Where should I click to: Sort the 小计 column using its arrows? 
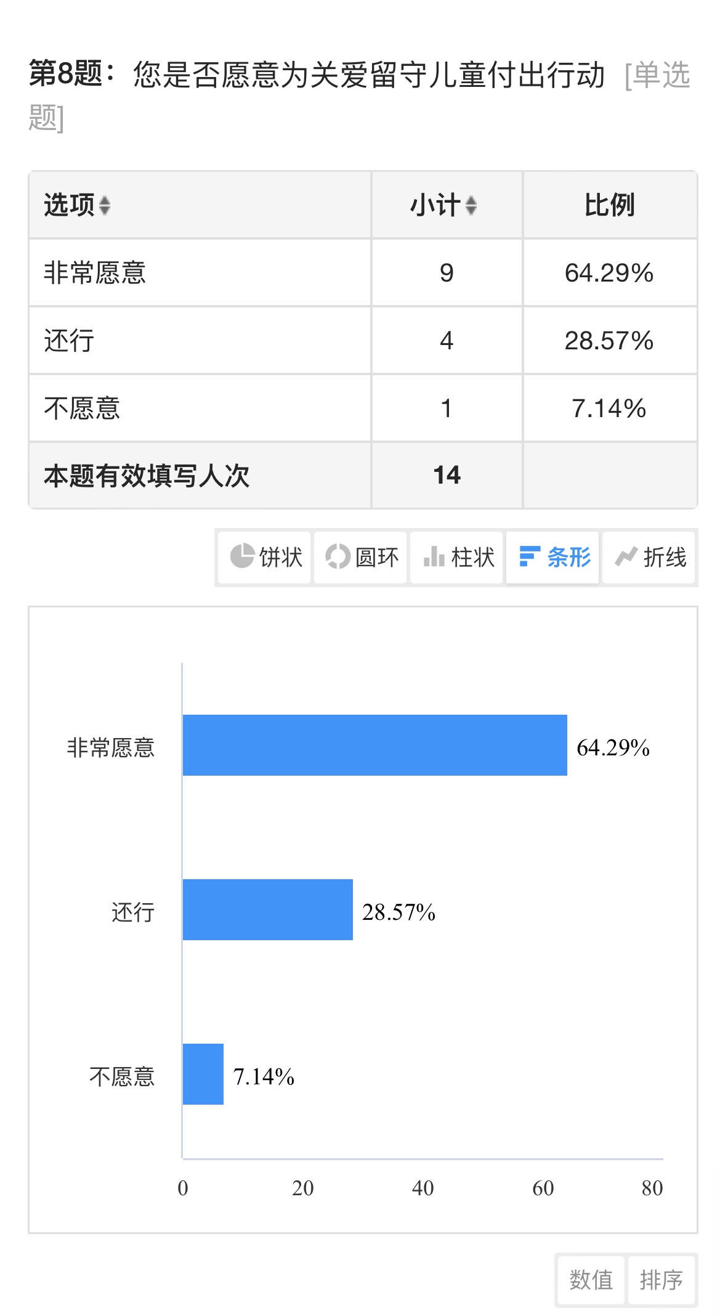tap(471, 205)
